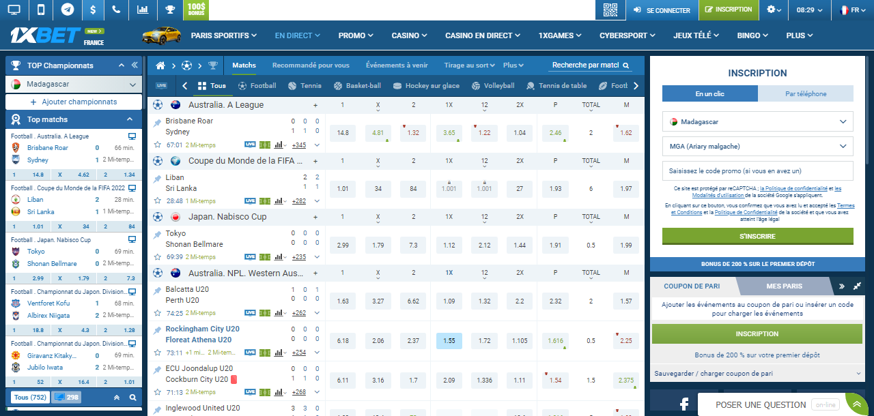Select the Par téléphone registration tab
Viewport: 874px width, 416px height.
806,94
